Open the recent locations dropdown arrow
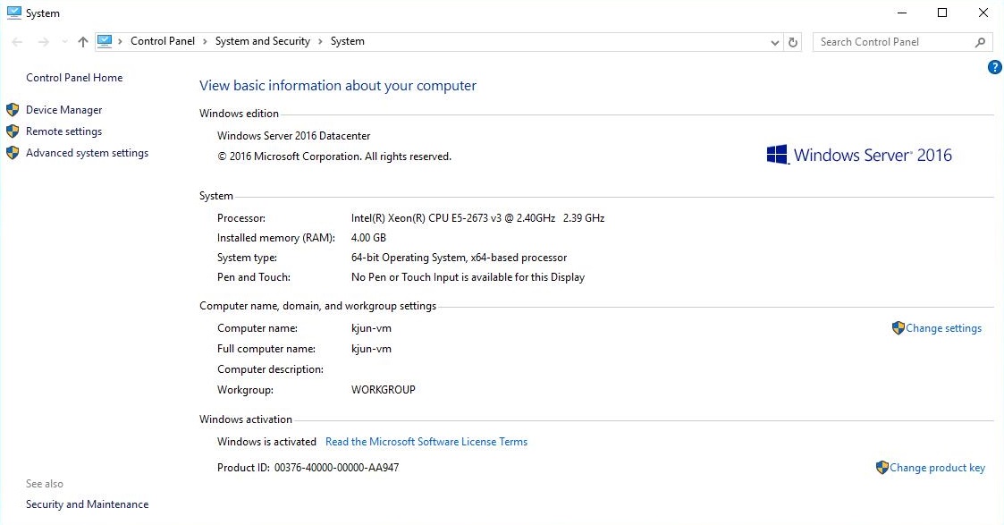Viewport: 1004px width, 525px height. coord(64,42)
